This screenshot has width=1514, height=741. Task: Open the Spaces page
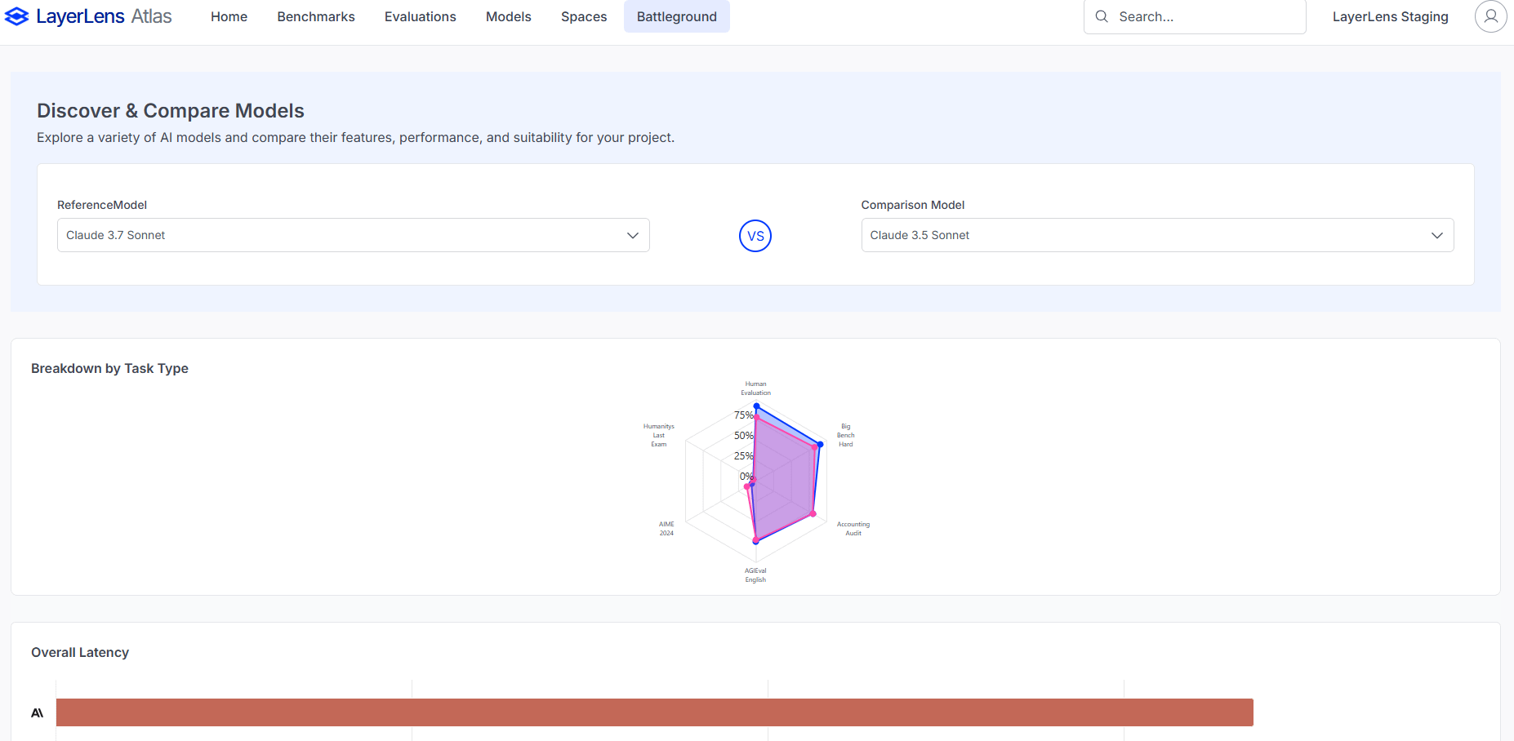click(584, 16)
